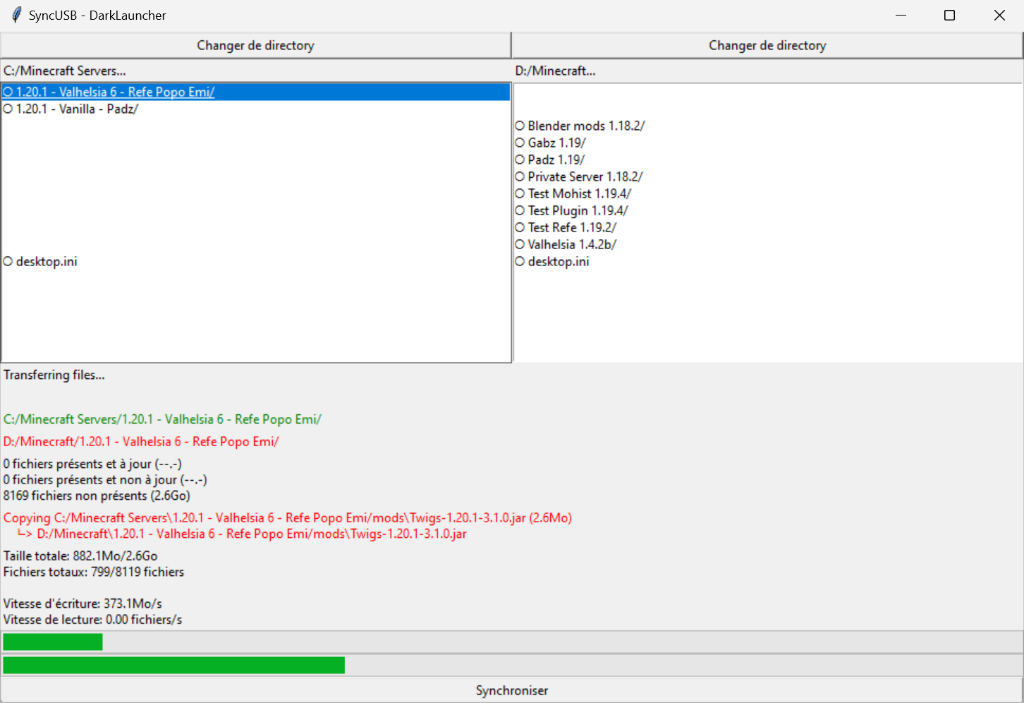This screenshot has width=1024, height=703.
Task: Click right Changer de directory button
Action: coord(767,45)
